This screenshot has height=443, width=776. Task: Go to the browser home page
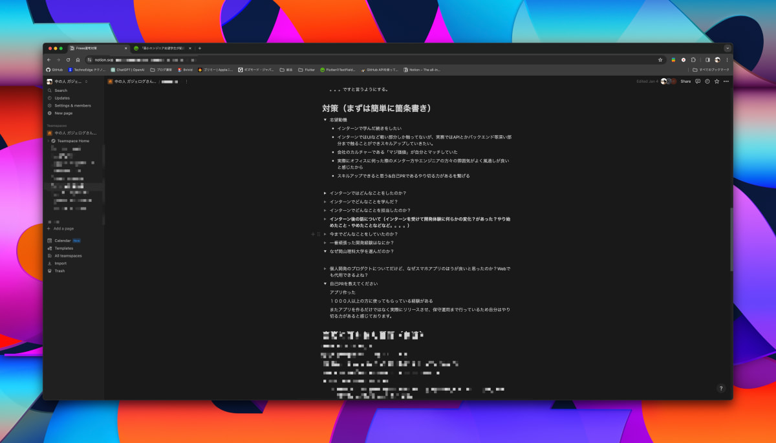(78, 59)
